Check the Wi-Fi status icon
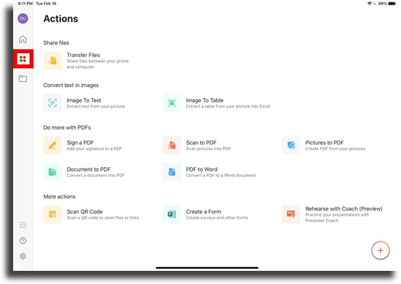 tap(369, 3)
